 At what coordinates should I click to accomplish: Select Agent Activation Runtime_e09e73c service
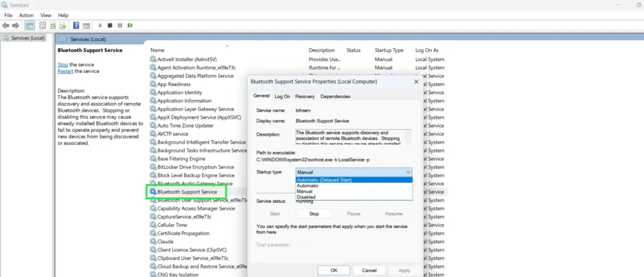[x=197, y=67]
